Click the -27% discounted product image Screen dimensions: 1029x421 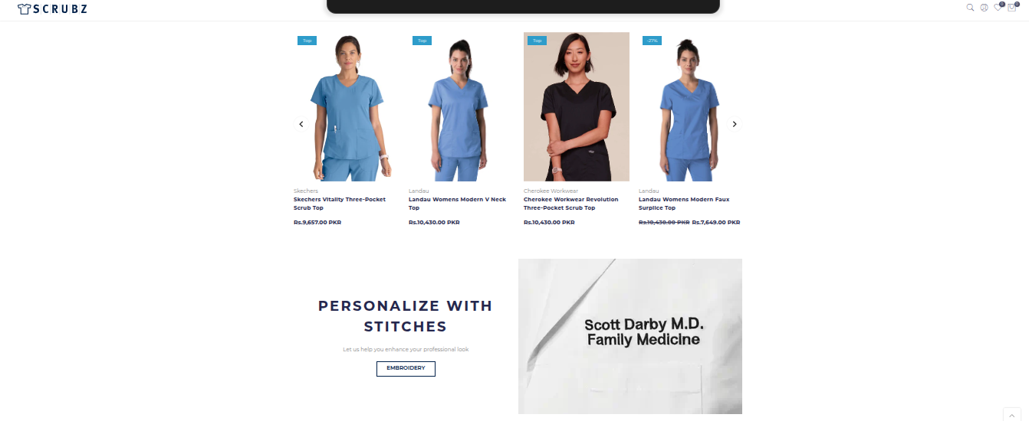tap(690, 106)
